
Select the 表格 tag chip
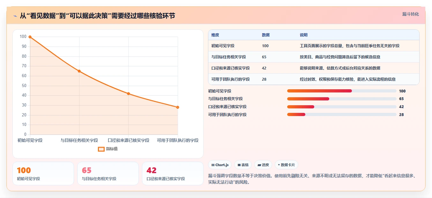tap(243, 165)
